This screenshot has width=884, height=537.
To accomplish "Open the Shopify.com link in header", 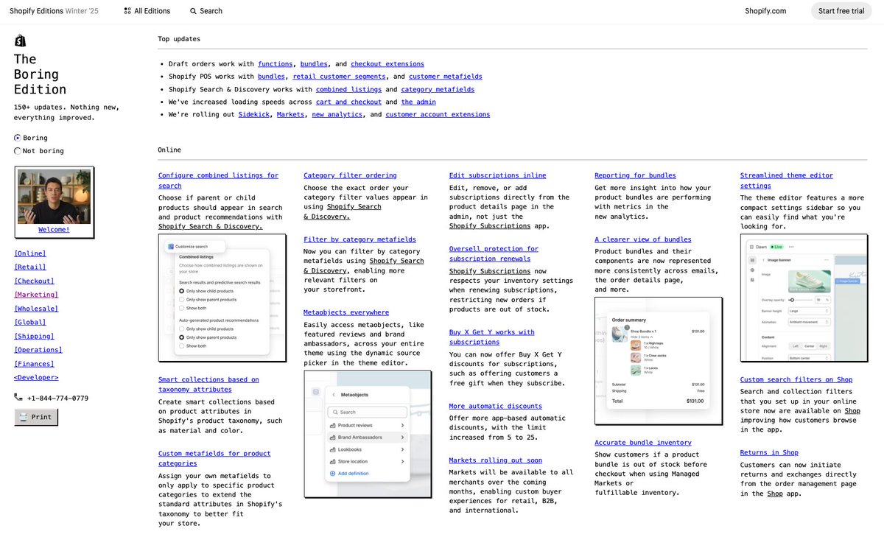I will [x=765, y=11].
